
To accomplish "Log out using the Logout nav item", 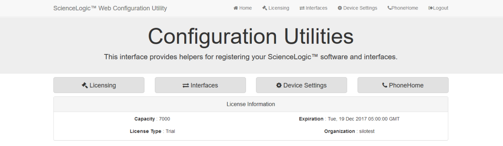I will (438, 8).
